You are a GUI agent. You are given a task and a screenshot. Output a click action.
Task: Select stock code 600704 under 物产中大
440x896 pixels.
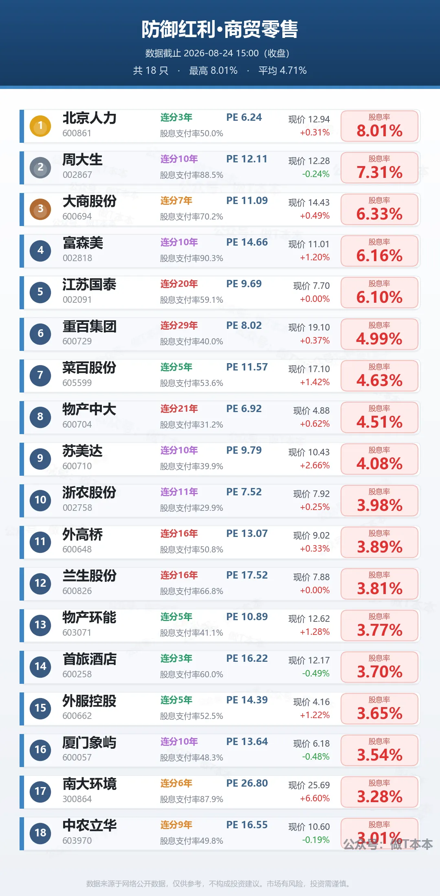tap(77, 425)
